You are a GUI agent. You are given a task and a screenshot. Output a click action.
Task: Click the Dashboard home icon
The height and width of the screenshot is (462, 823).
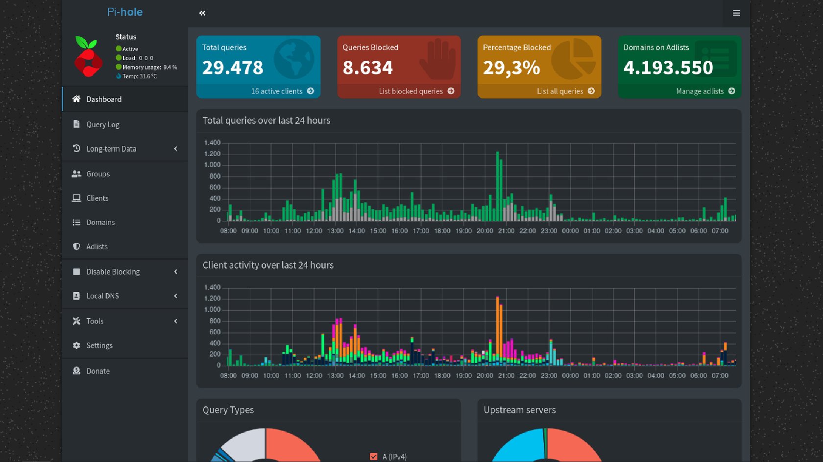click(x=76, y=99)
